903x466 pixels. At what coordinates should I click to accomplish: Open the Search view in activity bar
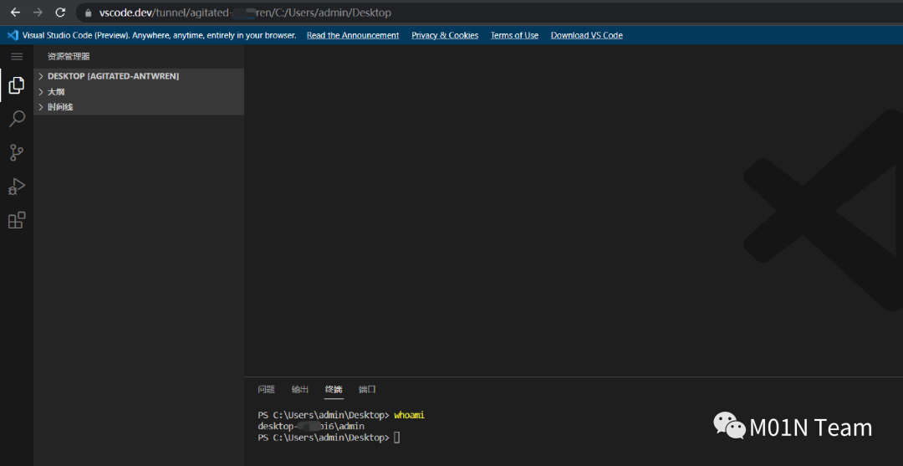(x=17, y=120)
